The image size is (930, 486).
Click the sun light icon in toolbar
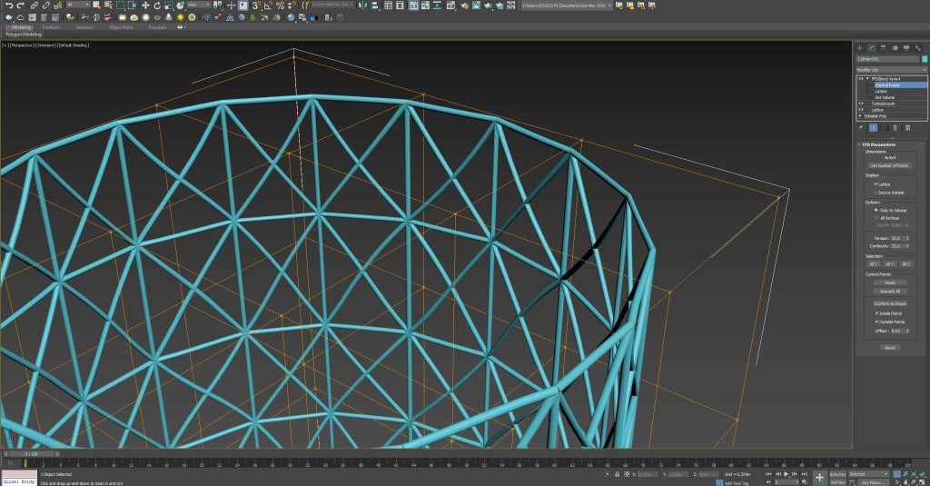[x=181, y=18]
